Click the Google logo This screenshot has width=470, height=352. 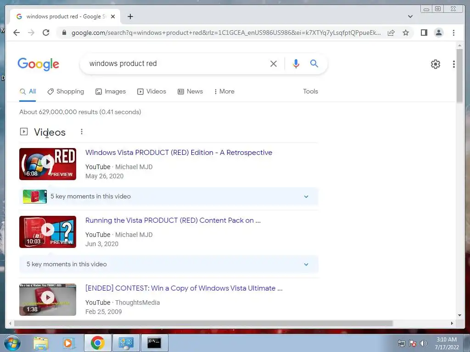click(x=39, y=64)
